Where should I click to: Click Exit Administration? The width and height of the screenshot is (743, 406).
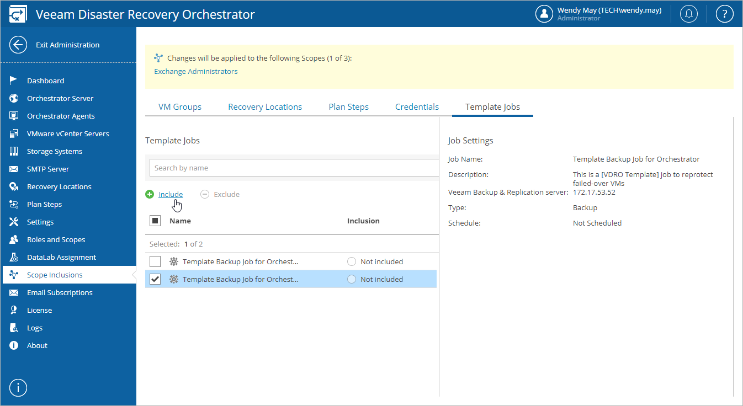pyautogui.click(x=68, y=45)
